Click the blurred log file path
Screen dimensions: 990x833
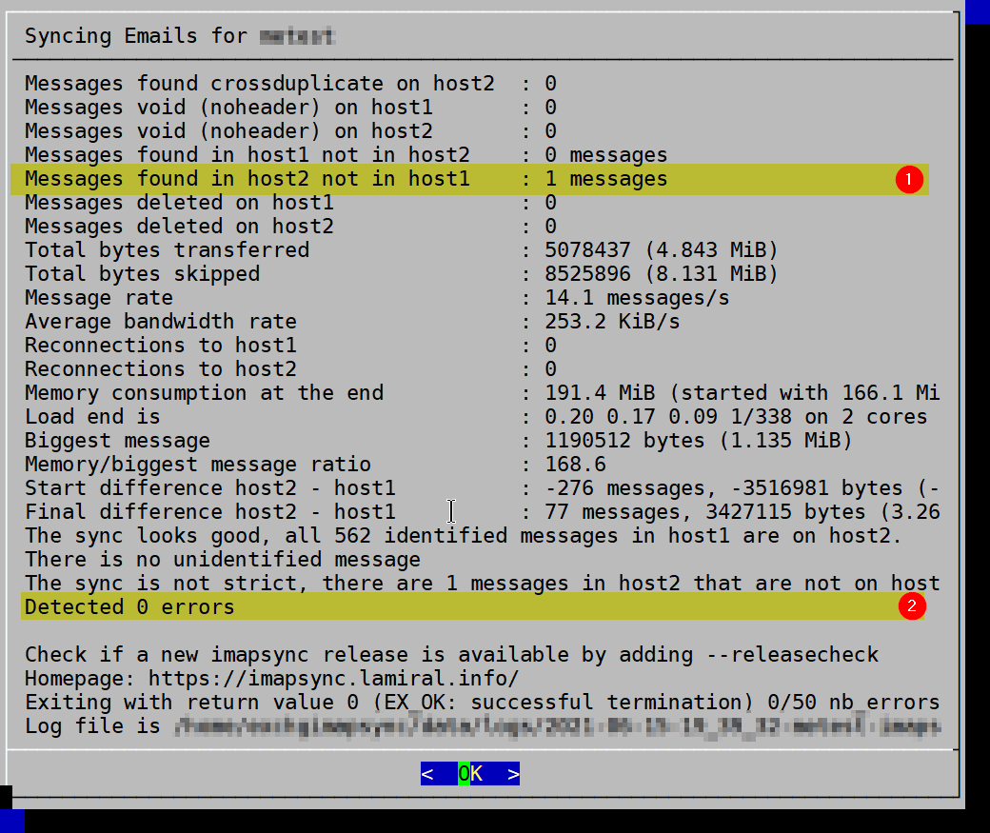558,725
